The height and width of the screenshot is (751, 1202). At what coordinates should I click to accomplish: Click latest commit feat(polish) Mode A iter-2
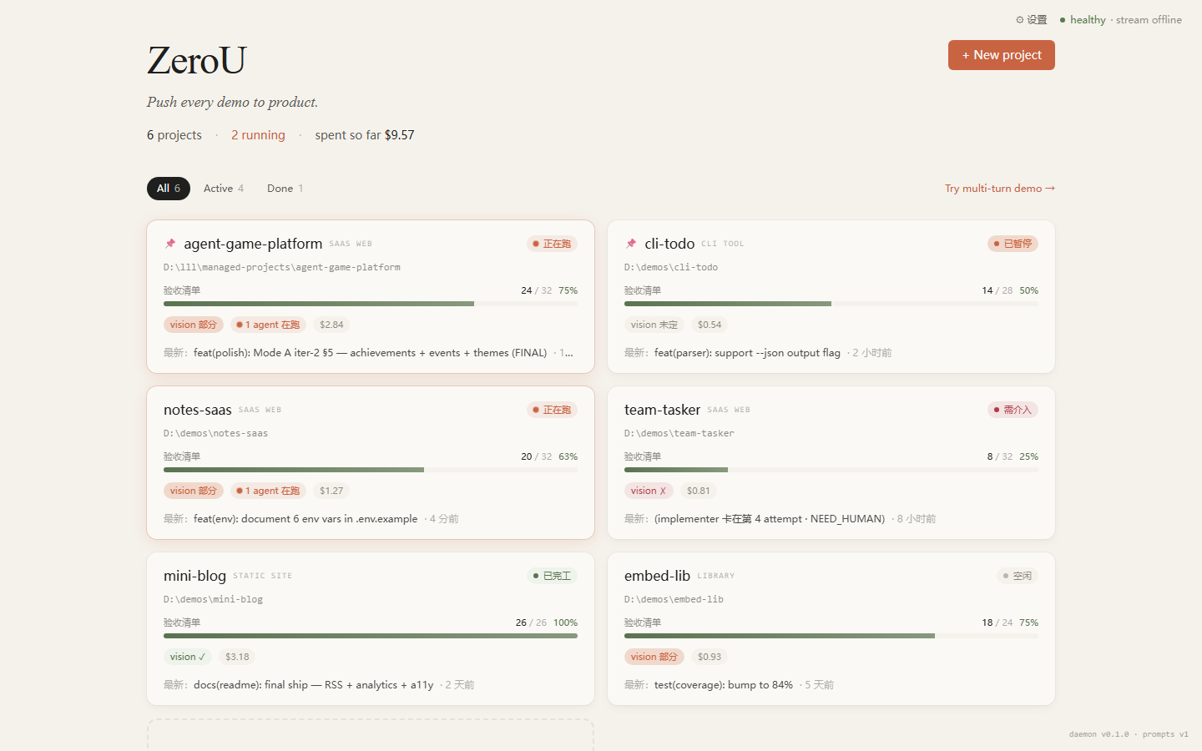[x=371, y=353]
